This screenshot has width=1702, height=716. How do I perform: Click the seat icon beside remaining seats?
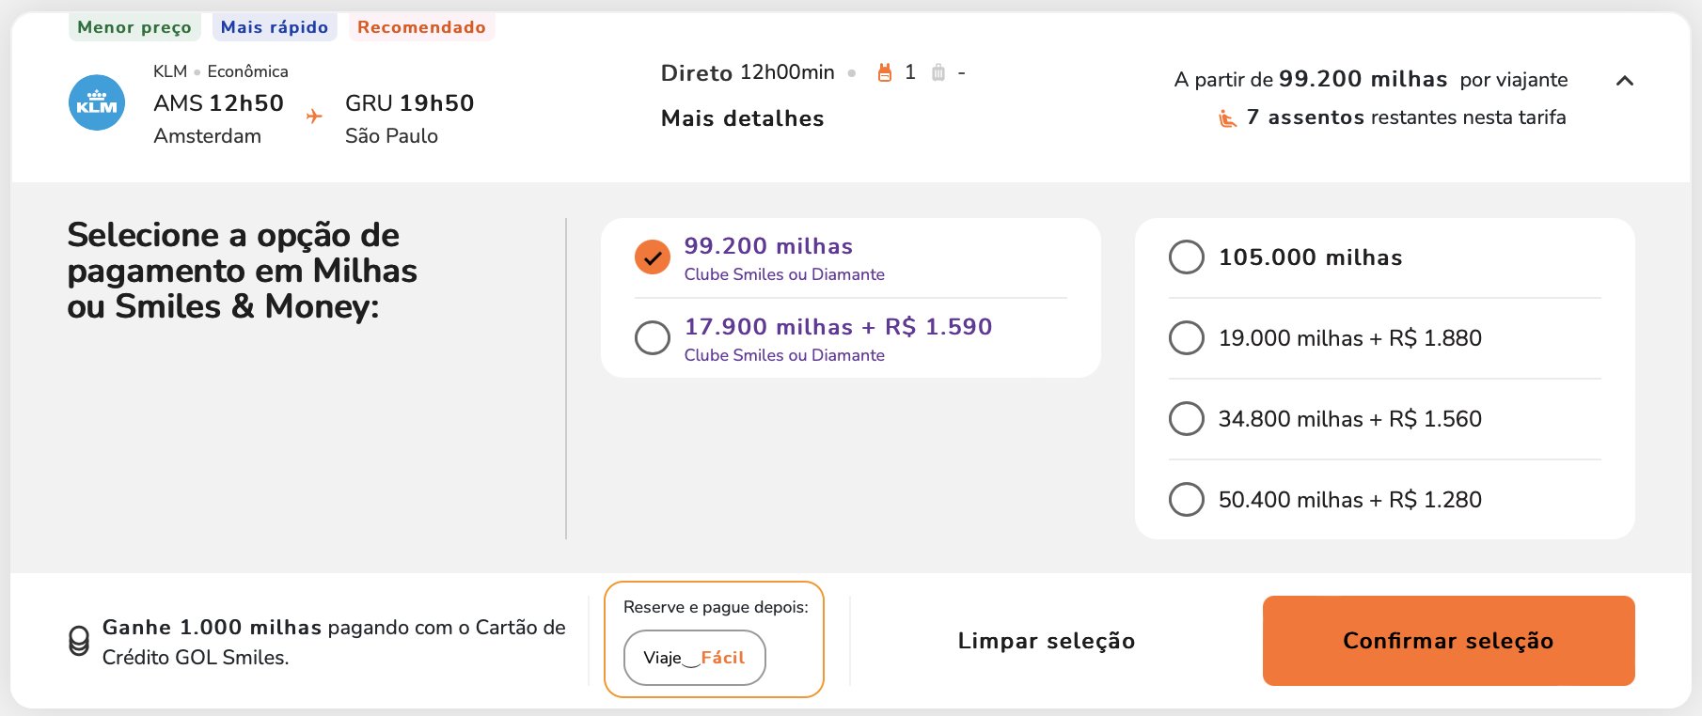coord(1227,118)
